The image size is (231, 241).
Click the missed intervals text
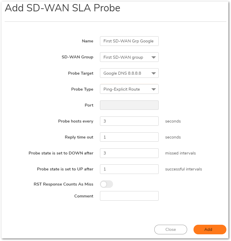coord(180,153)
